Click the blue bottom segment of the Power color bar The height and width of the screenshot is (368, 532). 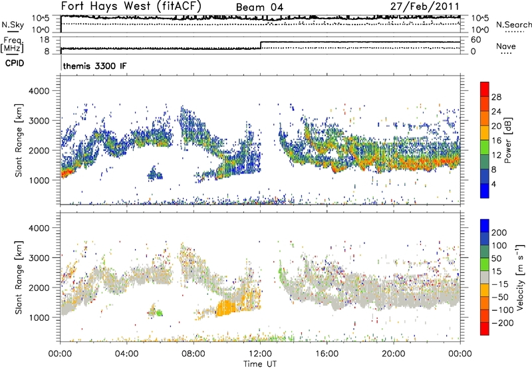(485, 191)
